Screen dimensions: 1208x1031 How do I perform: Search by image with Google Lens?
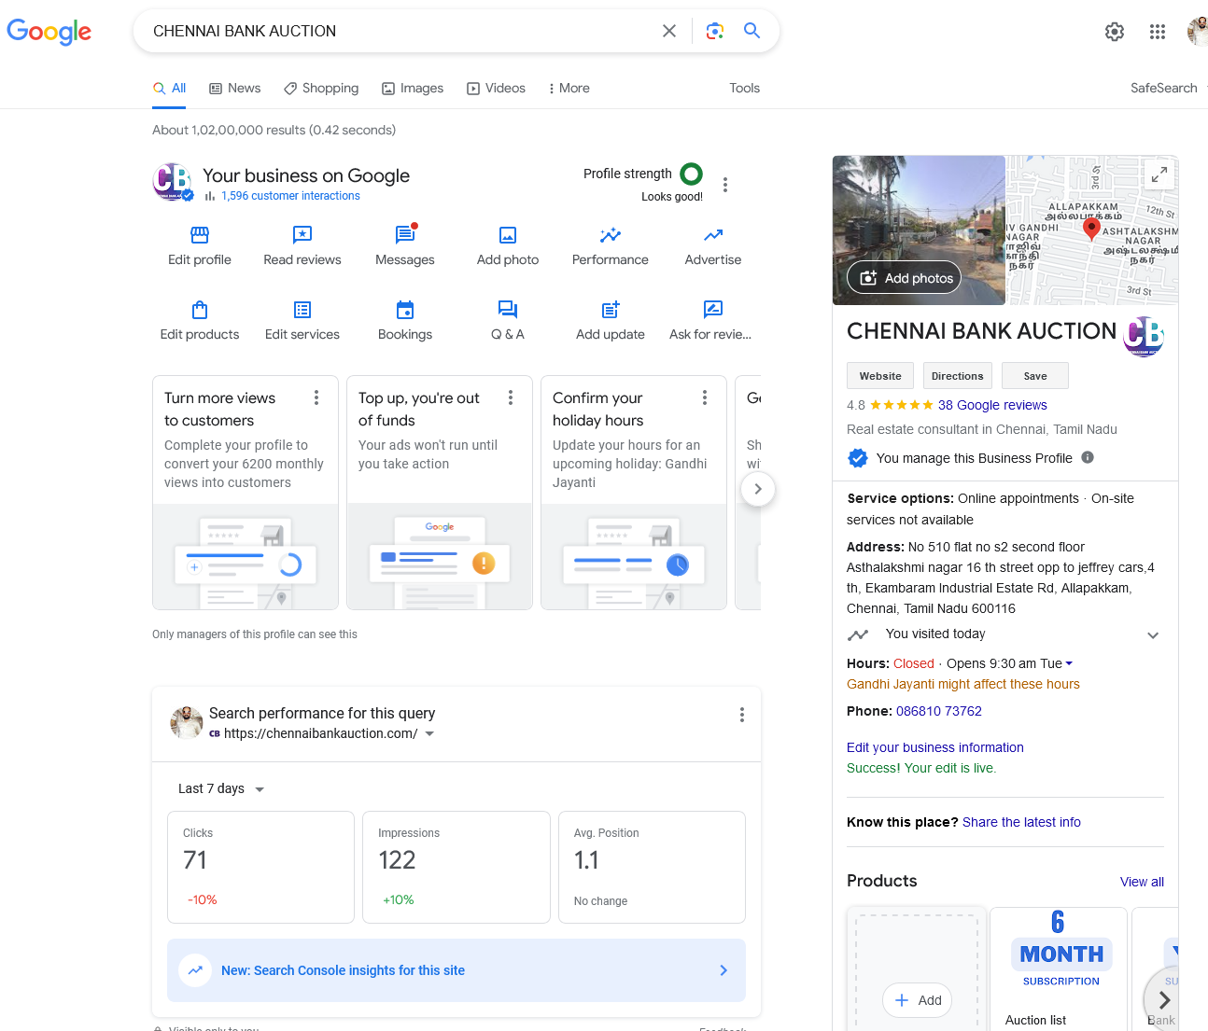pyautogui.click(x=714, y=31)
